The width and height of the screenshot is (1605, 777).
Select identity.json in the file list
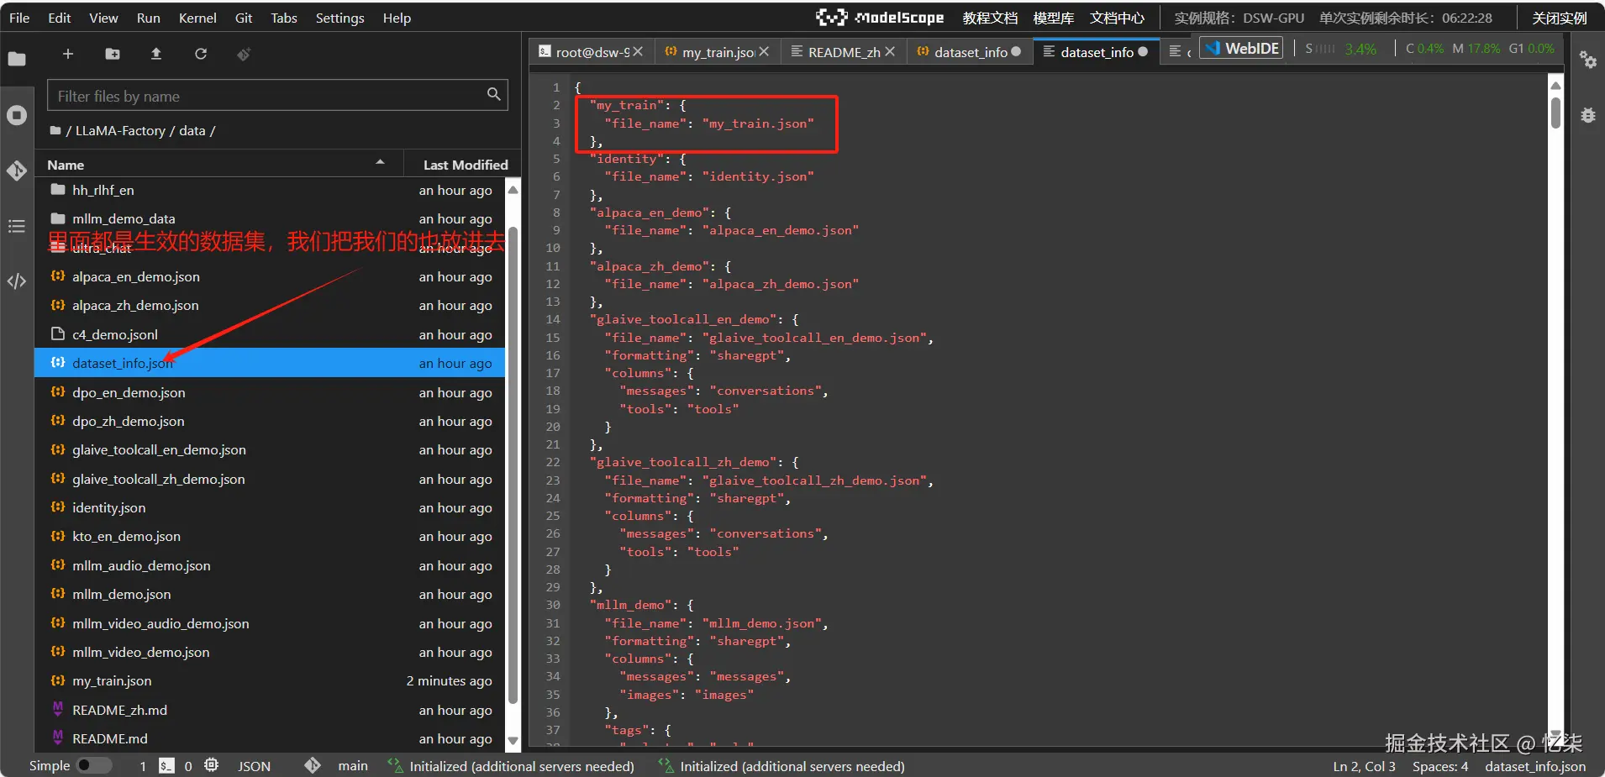pyautogui.click(x=269, y=507)
